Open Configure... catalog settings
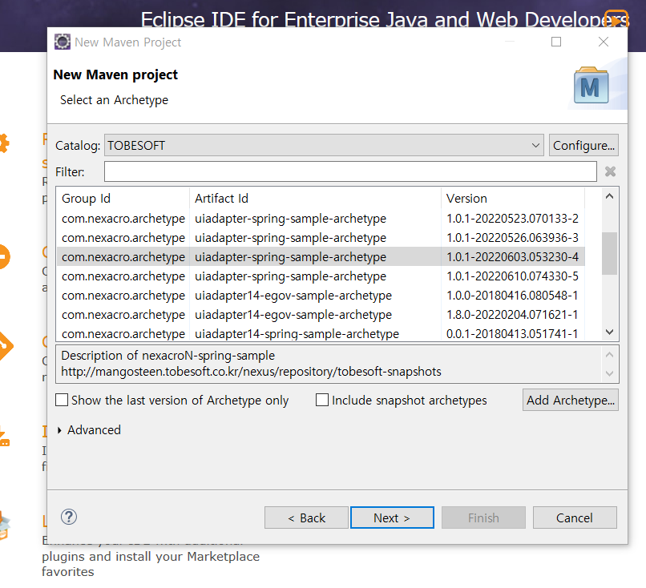 click(583, 145)
